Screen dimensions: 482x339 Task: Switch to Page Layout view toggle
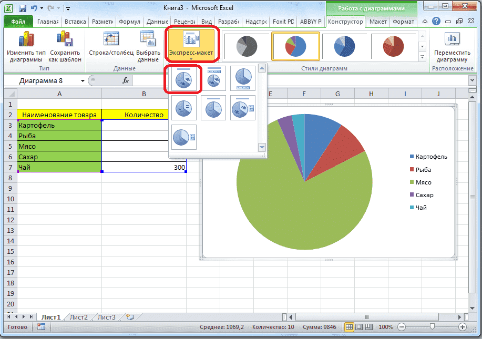(x=358, y=327)
